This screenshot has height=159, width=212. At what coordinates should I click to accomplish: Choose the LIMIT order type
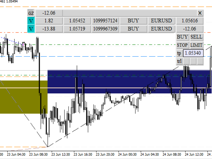coord(196,45)
